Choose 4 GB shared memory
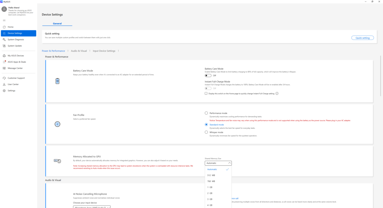Screen dimensions: 383x208 pos(218,205)
